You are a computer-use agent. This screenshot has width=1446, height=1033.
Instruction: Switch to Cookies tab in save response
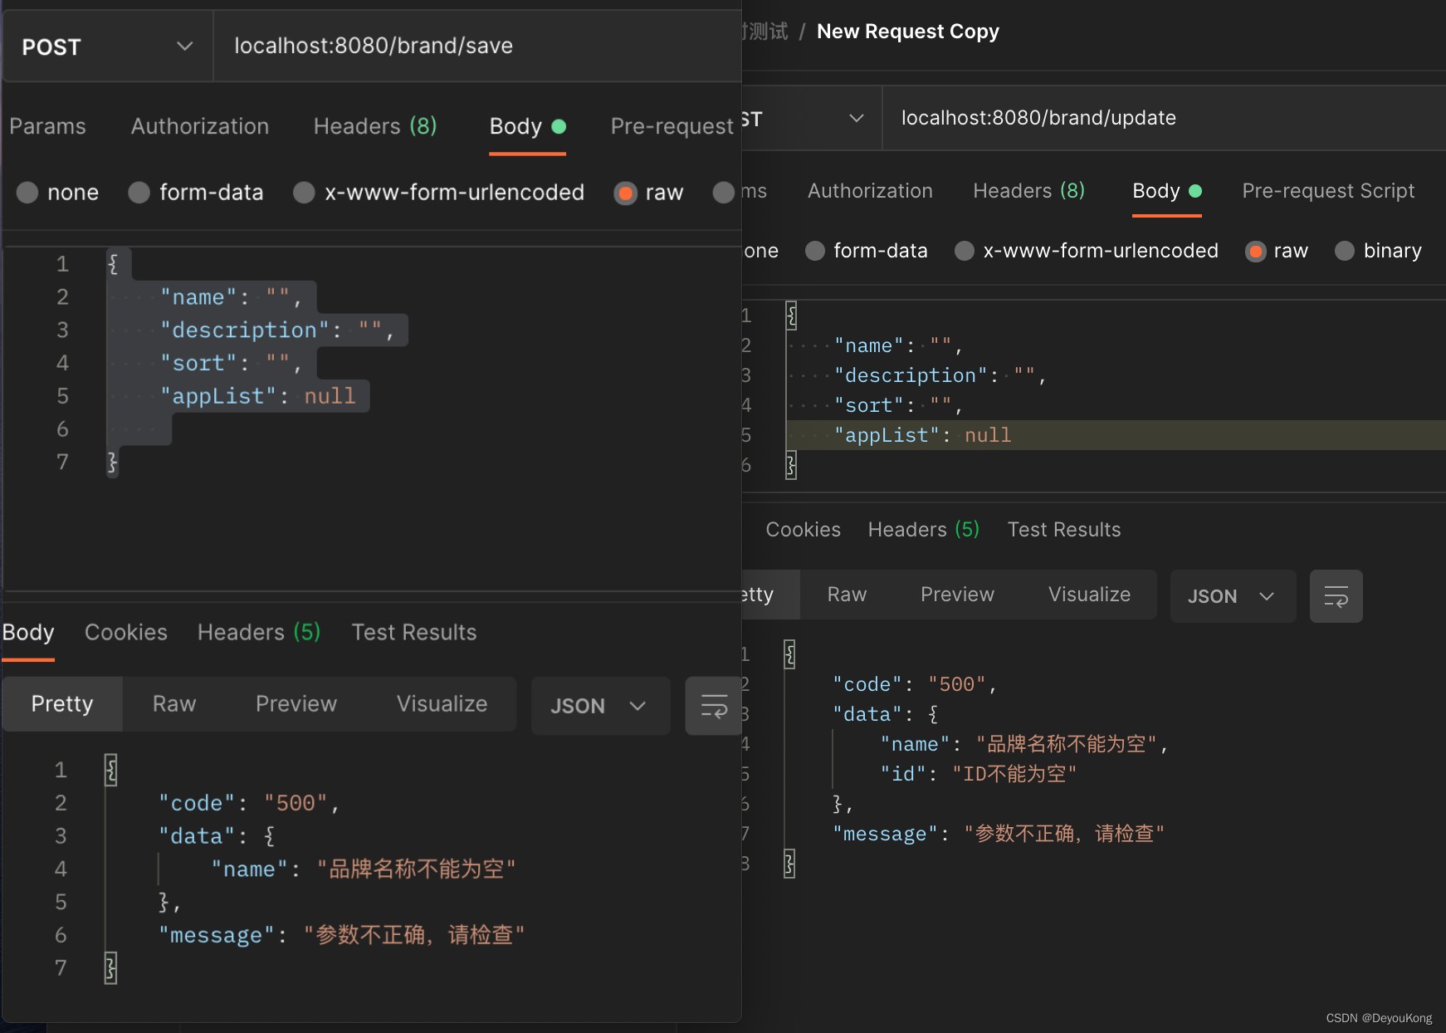(126, 633)
